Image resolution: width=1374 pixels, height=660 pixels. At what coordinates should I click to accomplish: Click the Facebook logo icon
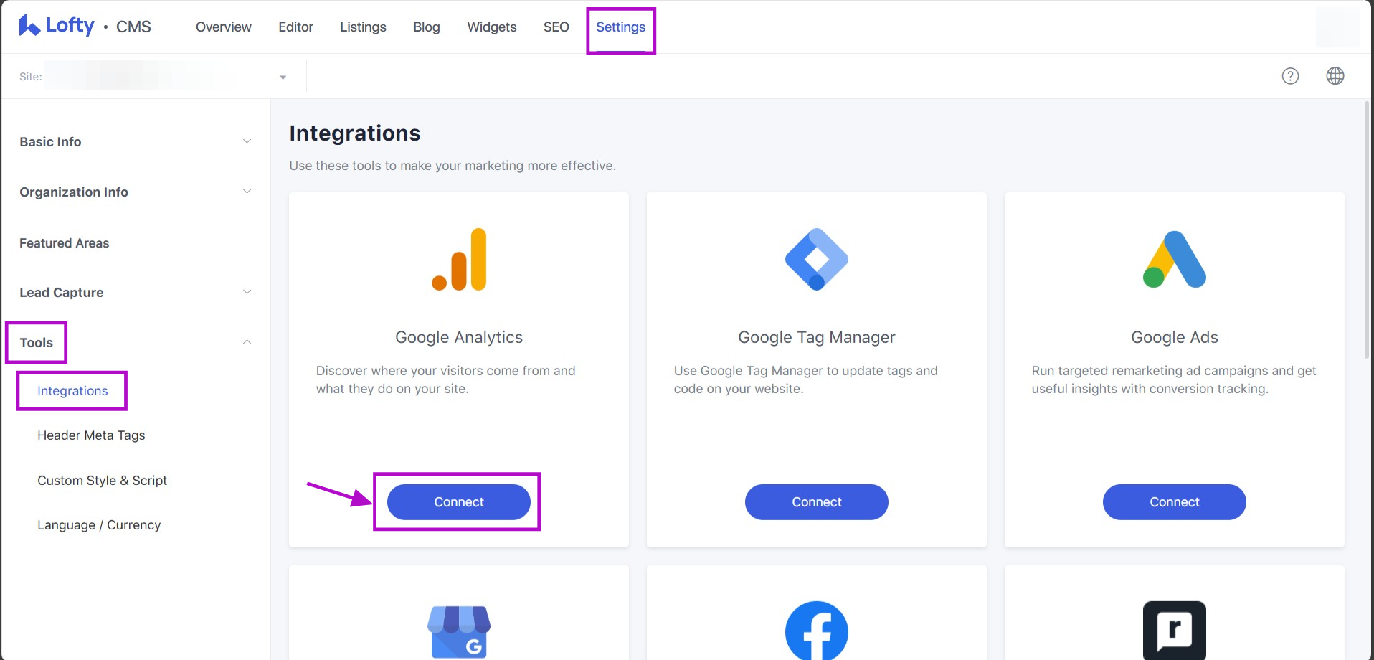[x=816, y=631]
